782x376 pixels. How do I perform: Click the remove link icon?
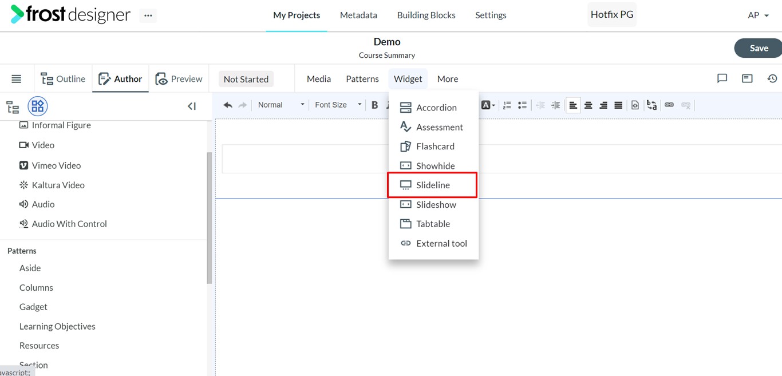[686, 105]
